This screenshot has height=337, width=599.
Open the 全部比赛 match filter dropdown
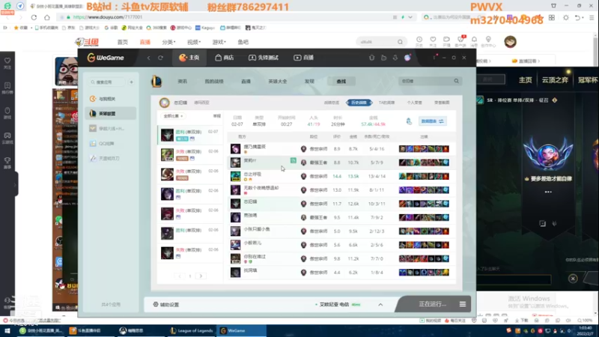pyautogui.click(x=173, y=116)
